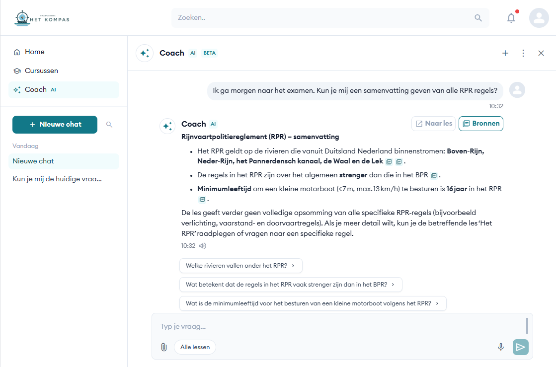Open the notifications bell

tap(511, 18)
